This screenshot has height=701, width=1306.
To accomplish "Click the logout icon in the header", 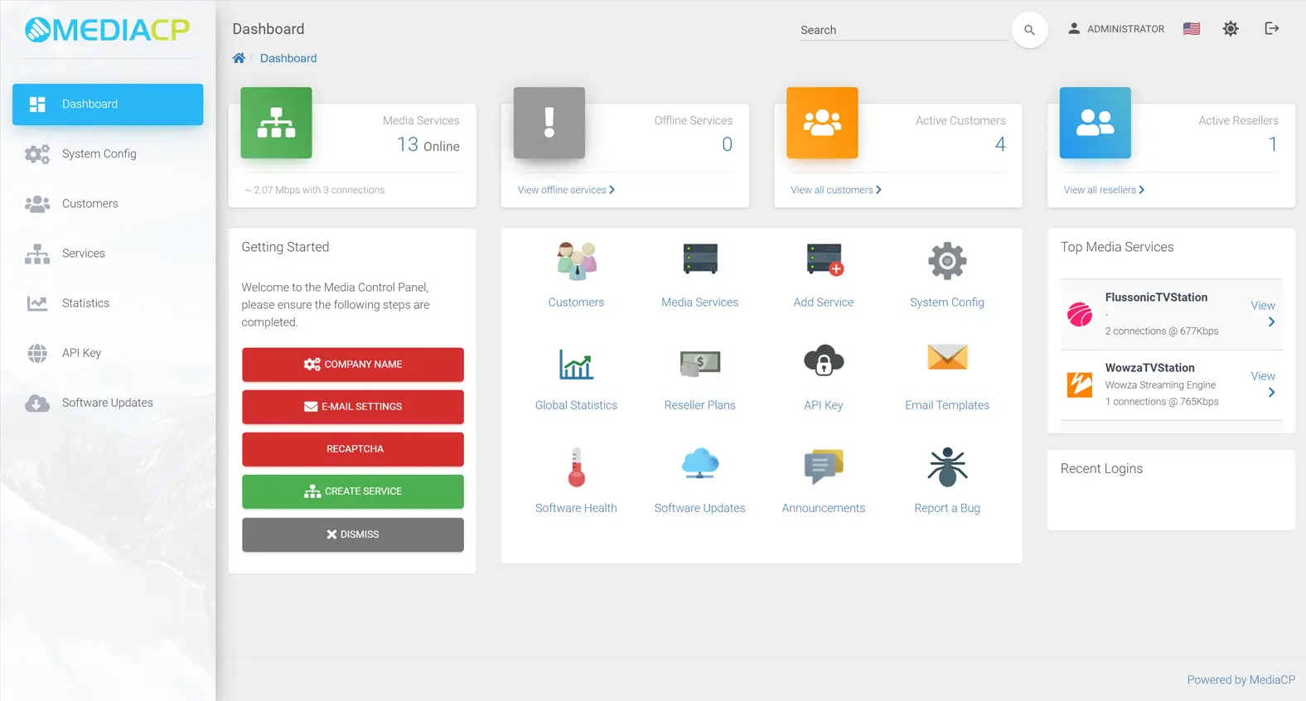I will [1271, 29].
